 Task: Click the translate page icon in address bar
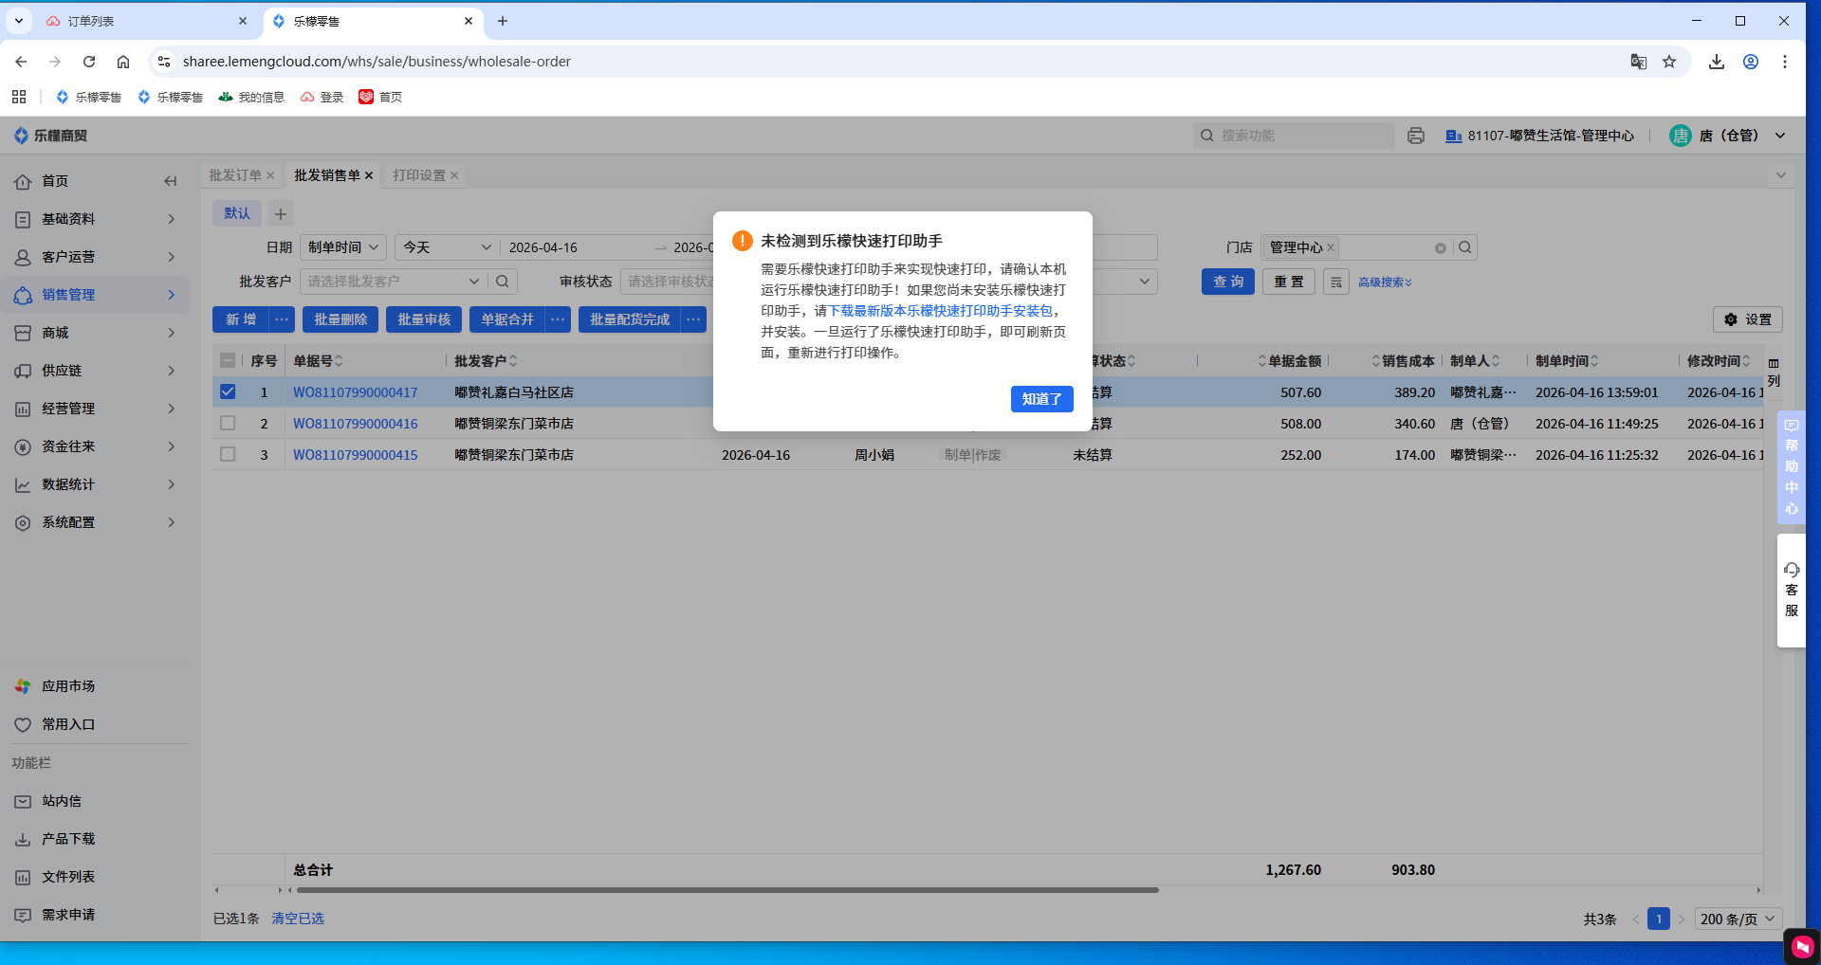(1638, 62)
